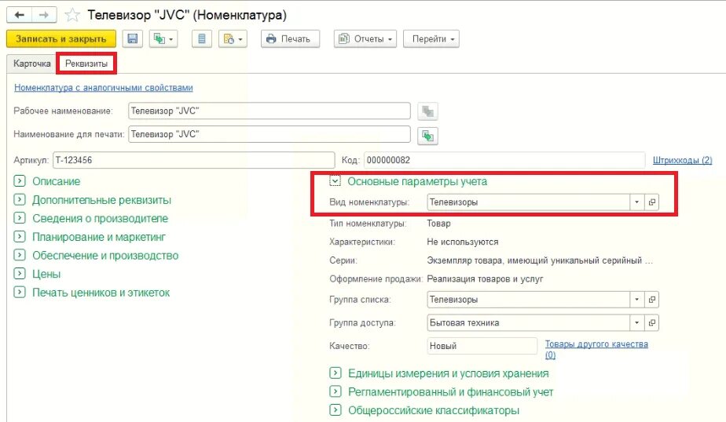Open the attached files dropdown icon
Viewport: 726px width, 422px height.
[x=233, y=38]
